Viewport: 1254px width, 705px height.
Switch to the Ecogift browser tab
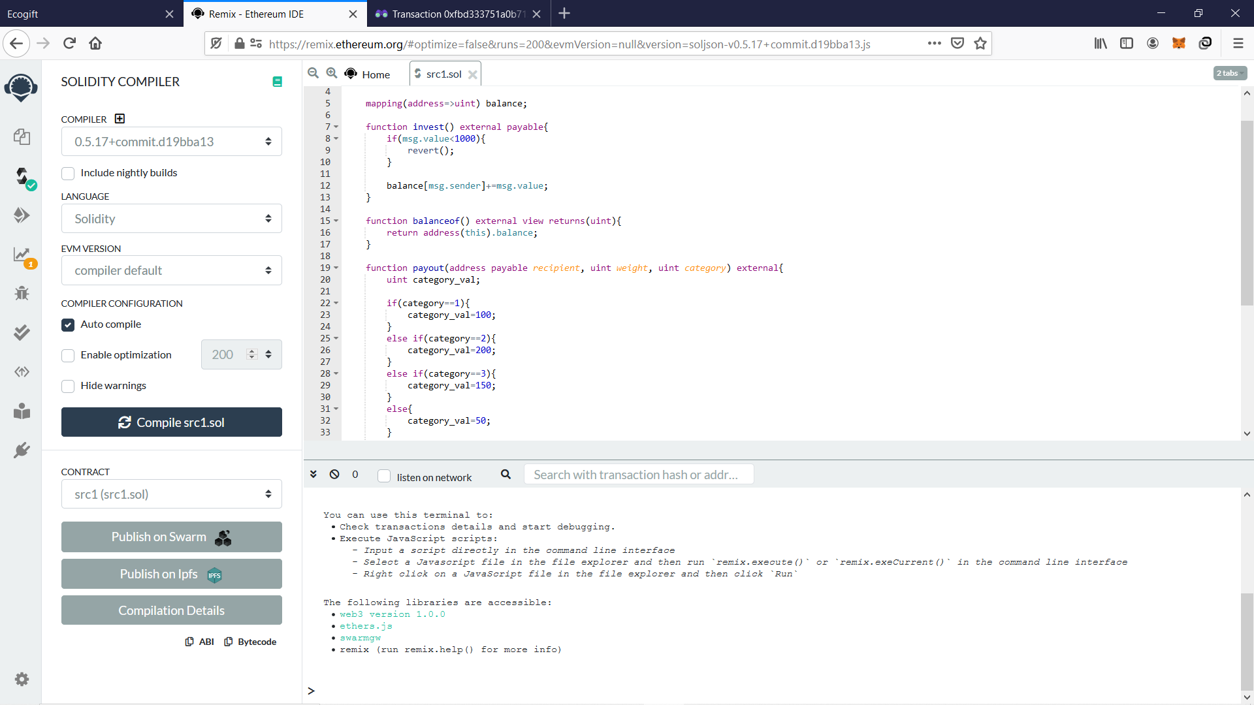pos(78,14)
